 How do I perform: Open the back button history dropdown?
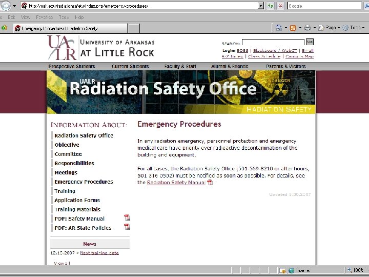pos(14,6)
